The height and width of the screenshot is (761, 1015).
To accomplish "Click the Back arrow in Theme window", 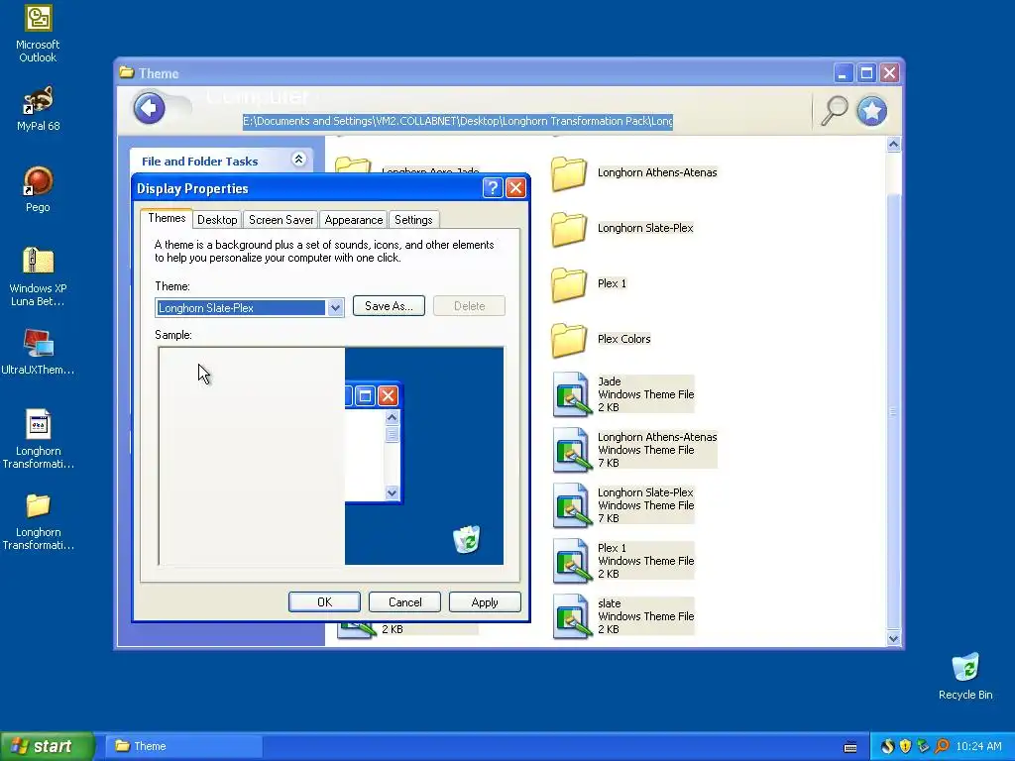I will 149,108.
